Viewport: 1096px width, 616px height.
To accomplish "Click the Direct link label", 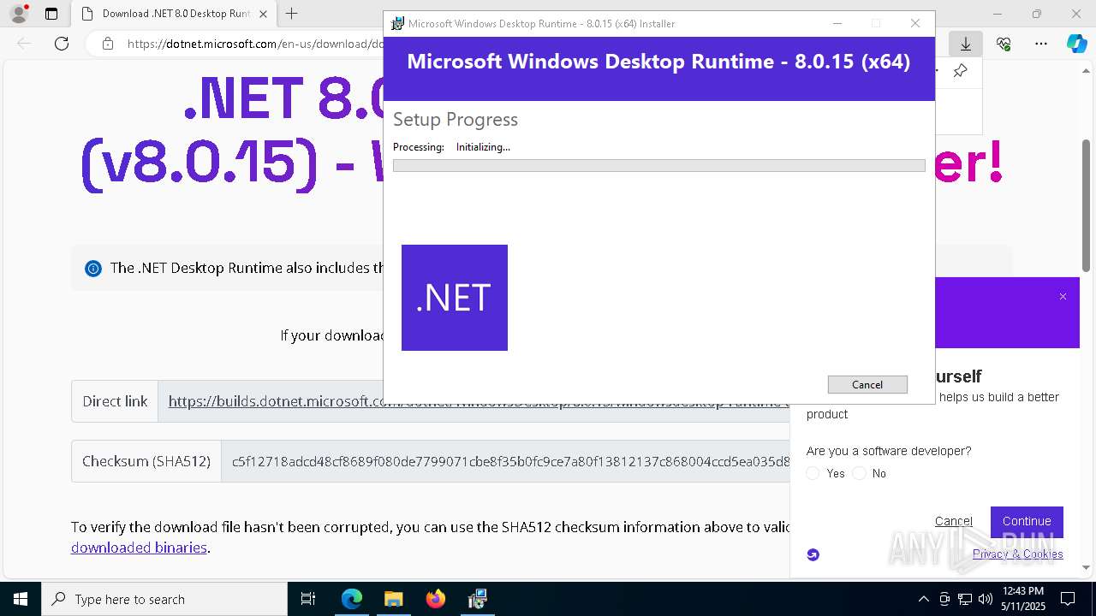I will [115, 401].
